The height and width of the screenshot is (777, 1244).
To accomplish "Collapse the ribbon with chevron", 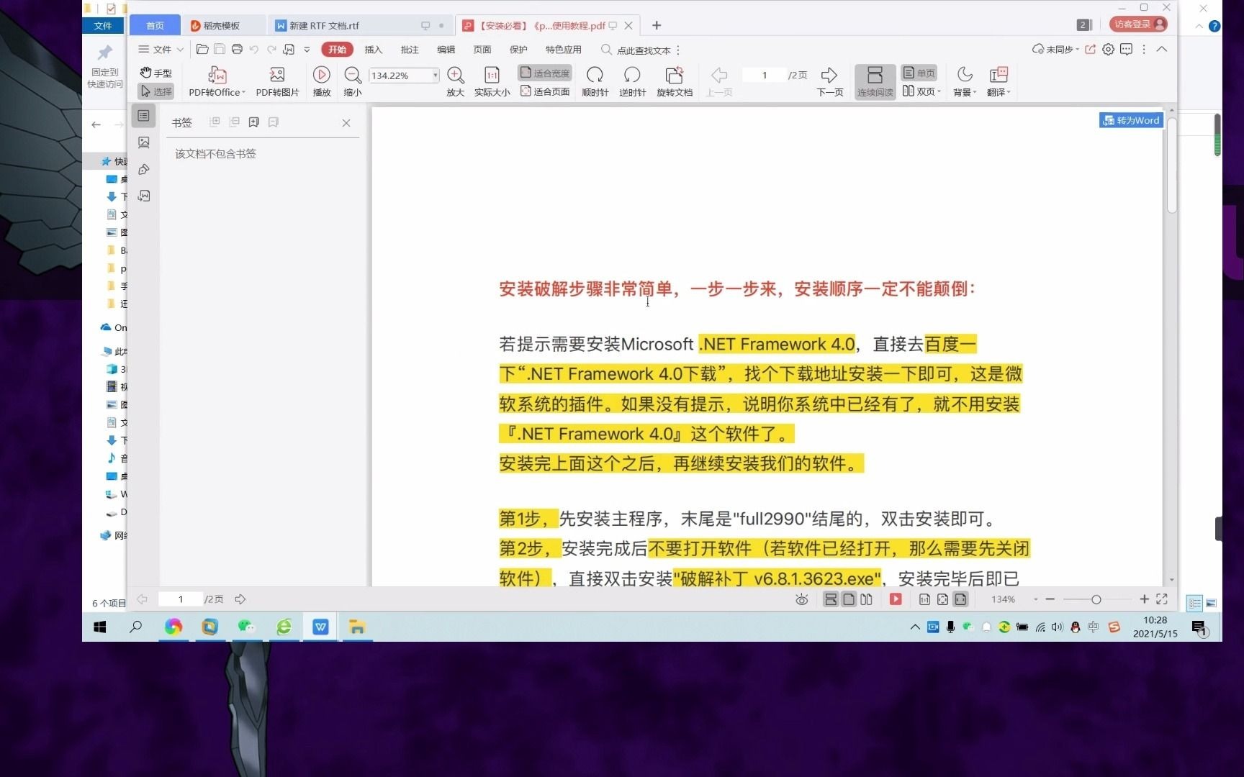I will 1162,49.
